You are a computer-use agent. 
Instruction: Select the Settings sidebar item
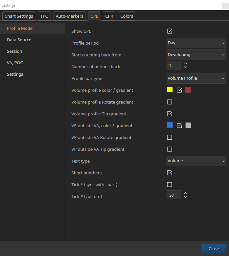[x=33, y=74]
